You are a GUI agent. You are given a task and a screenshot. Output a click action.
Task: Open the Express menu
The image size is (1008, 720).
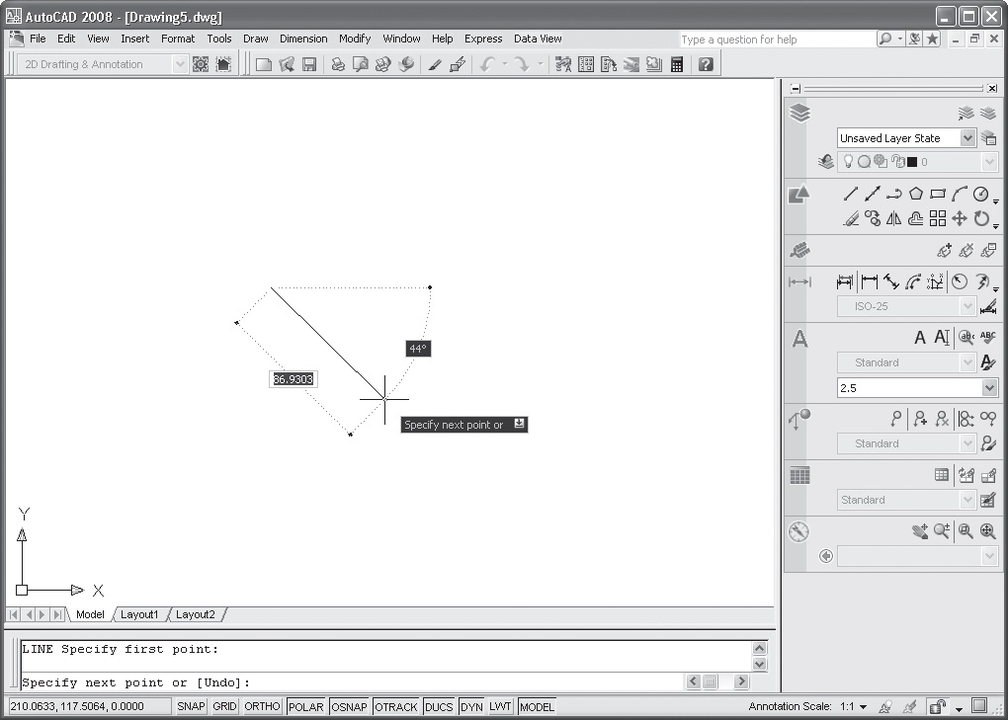pos(483,39)
